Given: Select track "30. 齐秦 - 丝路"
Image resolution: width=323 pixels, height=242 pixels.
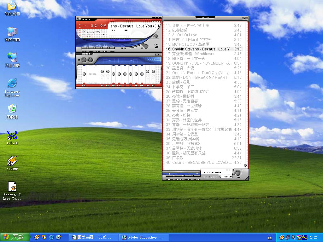Looking at the screenshot, I should pos(204,115).
